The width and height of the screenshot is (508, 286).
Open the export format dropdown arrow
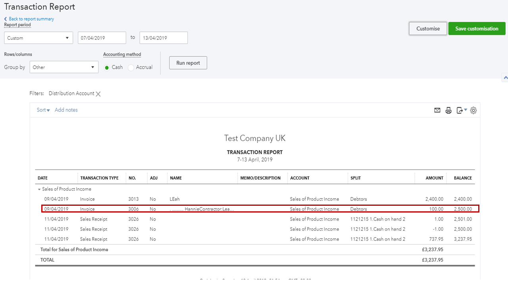click(464, 110)
